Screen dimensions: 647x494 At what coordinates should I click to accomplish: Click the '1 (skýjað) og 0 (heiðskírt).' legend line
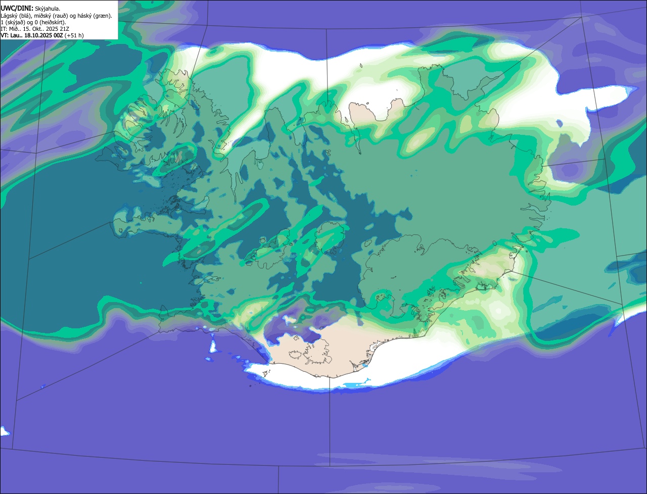[33, 22]
